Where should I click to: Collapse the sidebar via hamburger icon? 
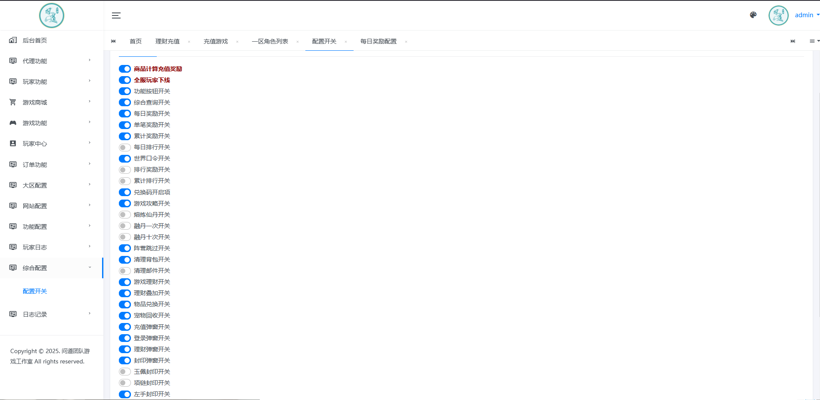click(x=116, y=15)
